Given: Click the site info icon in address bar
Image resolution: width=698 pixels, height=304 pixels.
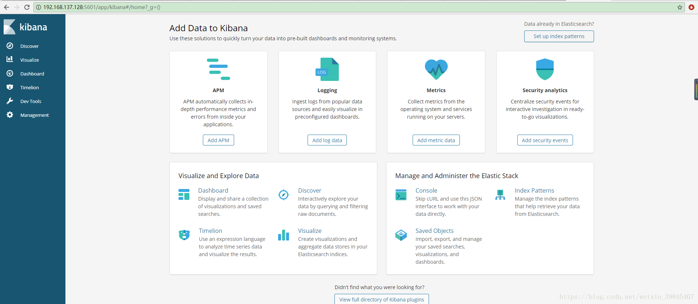Looking at the screenshot, I should 39,7.
